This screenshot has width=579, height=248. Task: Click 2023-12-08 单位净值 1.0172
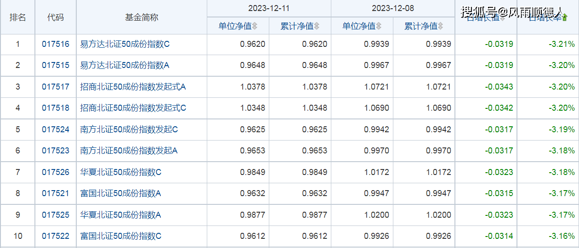pos(376,172)
